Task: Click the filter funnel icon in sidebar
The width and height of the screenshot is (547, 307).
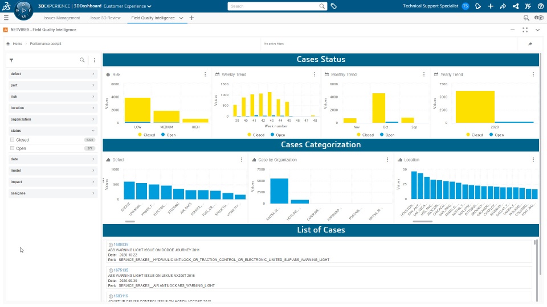Action: point(11,60)
